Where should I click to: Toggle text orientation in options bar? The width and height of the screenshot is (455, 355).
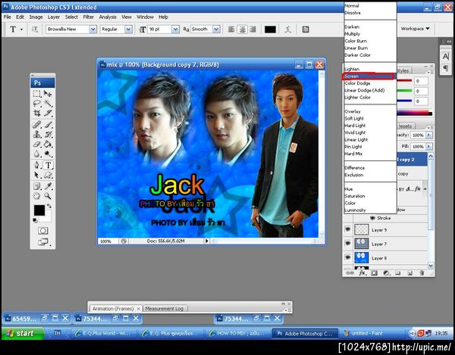tap(35, 30)
